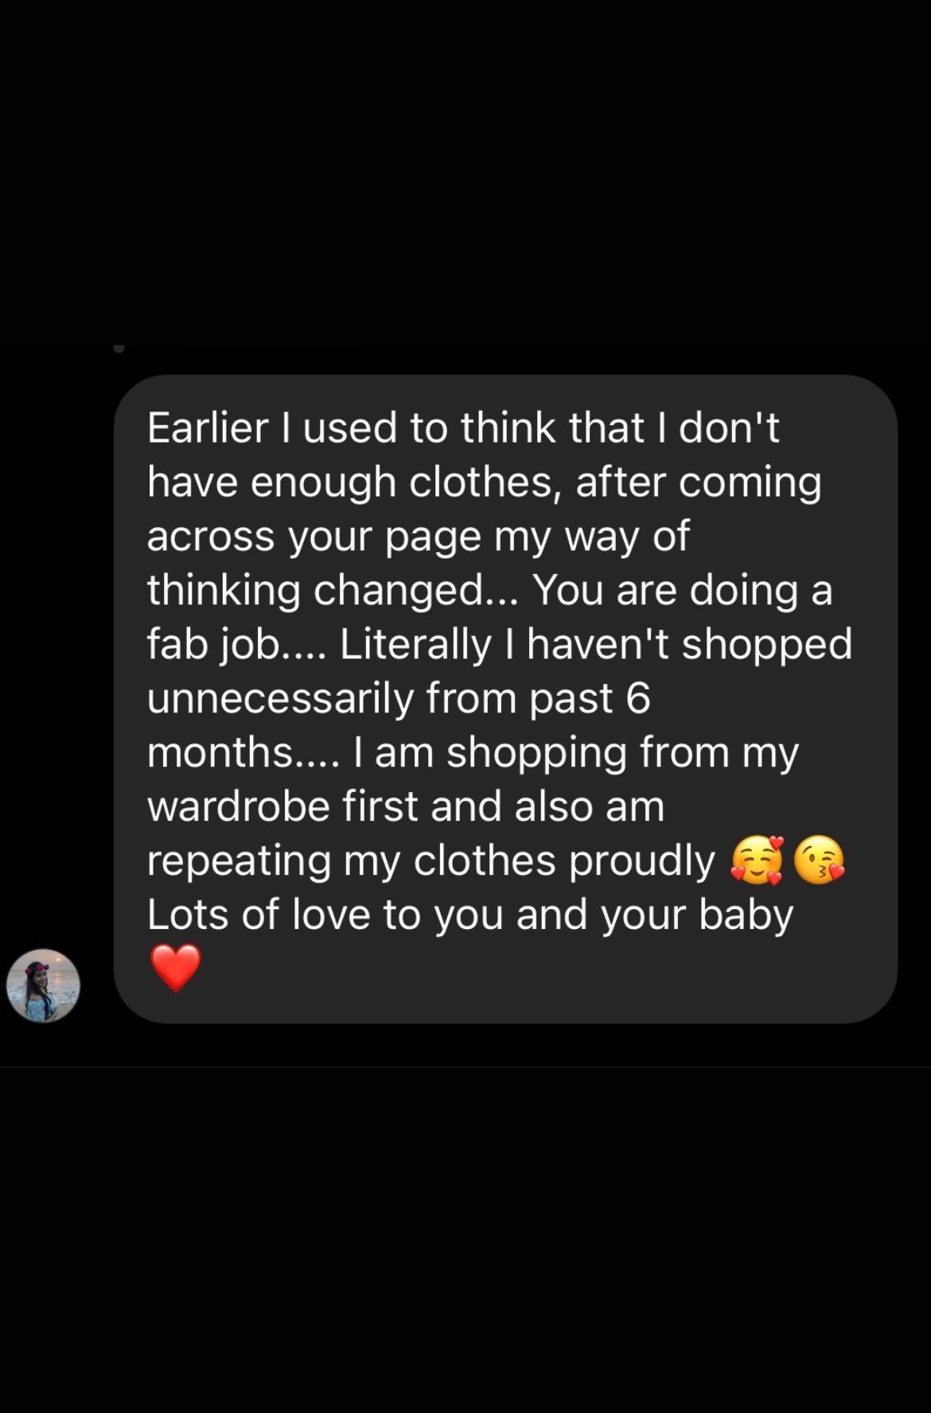Tap the smiling face with hearts emoji
Screen dimensions: 931x1413
point(758,861)
